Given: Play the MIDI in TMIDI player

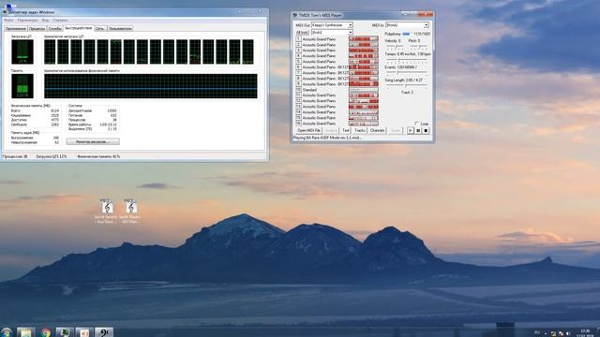Looking at the screenshot, I should (x=411, y=131).
